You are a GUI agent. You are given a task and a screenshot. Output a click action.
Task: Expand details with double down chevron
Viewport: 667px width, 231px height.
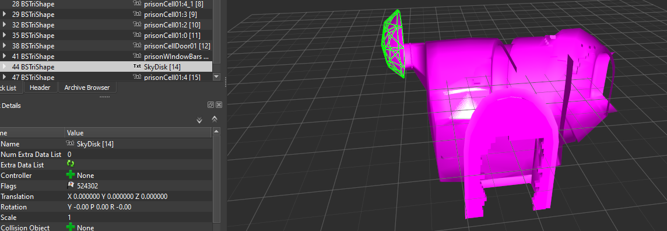(x=199, y=120)
